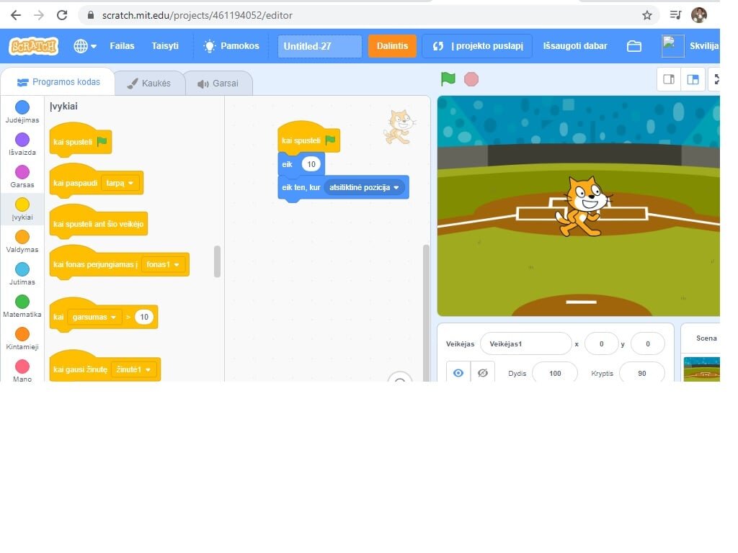The height and width of the screenshot is (553, 738).
Task: Switch to small stage layout
Action: (x=669, y=79)
